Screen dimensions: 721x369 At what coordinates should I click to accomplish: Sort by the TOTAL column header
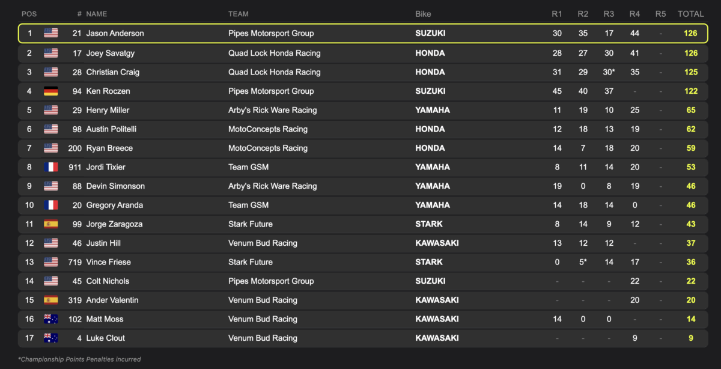pyautogui.click(x=690, y=14)
